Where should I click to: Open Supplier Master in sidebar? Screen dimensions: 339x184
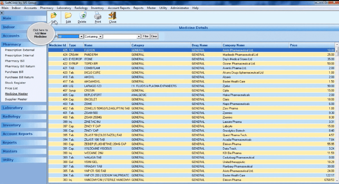pyautogui.click(x=16, y=99)
